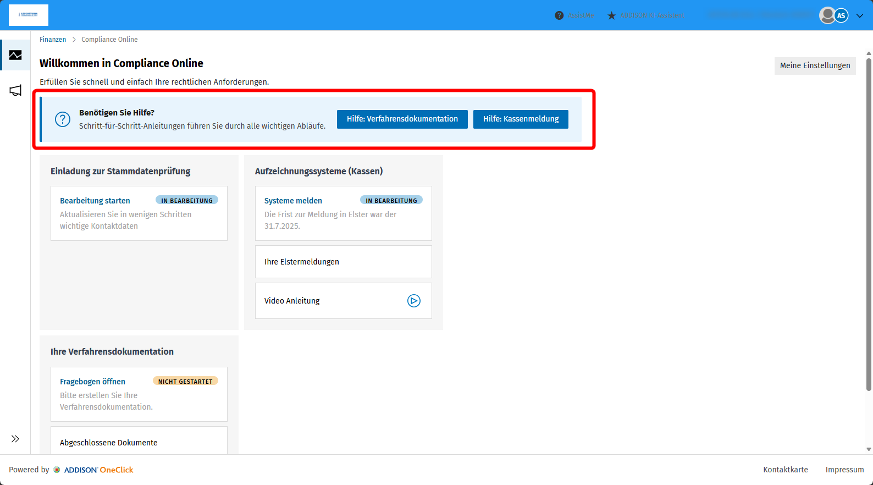Expand the sidebar with the double chevron

click(x=15, y=439)
